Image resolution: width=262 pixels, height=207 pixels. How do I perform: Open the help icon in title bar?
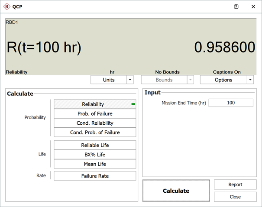pos(236,6)
